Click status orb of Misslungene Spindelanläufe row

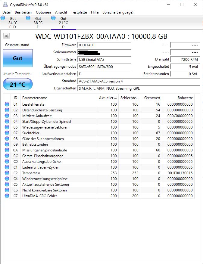tap(7, 150)
